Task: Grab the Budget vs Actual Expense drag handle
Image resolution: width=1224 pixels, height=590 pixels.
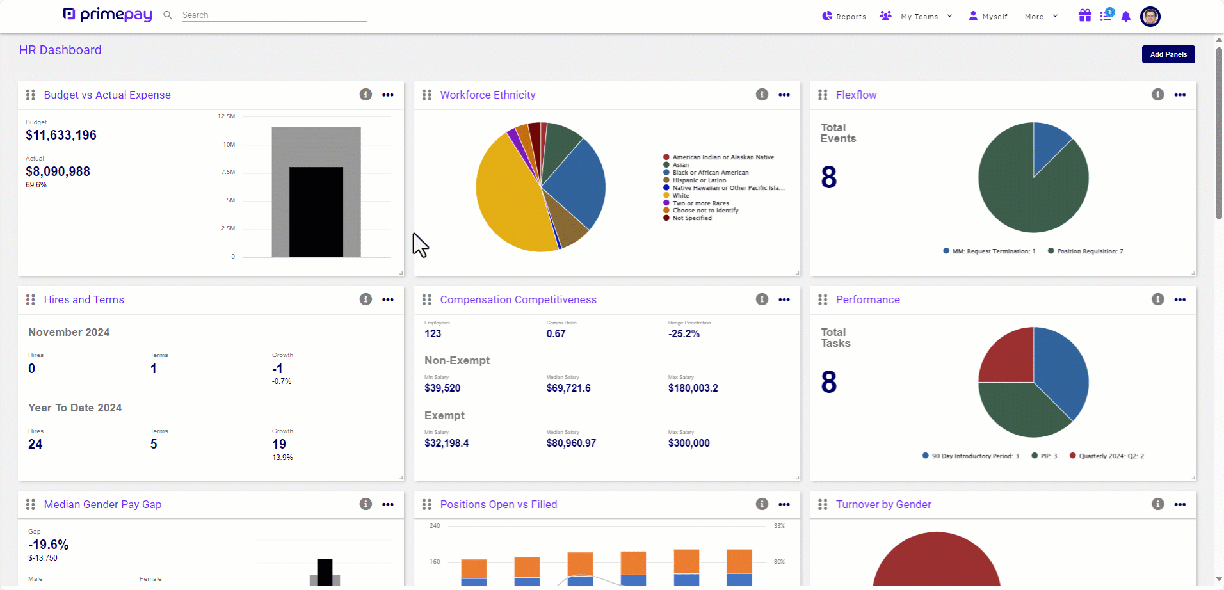Action: point(30,95)
